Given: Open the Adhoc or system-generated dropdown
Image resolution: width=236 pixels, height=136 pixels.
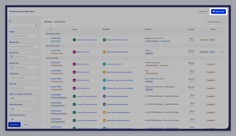Looking at the screenshot, I should (x=24, y=98).
